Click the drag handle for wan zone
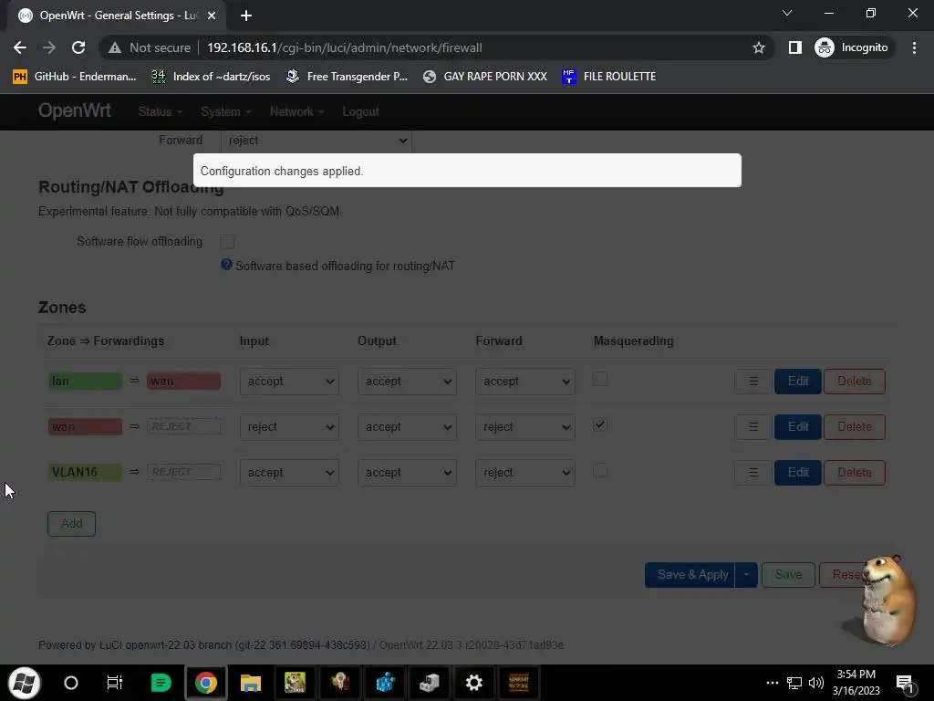The height and width of the screenshot is (701, 934). click(x=752, y=427)
